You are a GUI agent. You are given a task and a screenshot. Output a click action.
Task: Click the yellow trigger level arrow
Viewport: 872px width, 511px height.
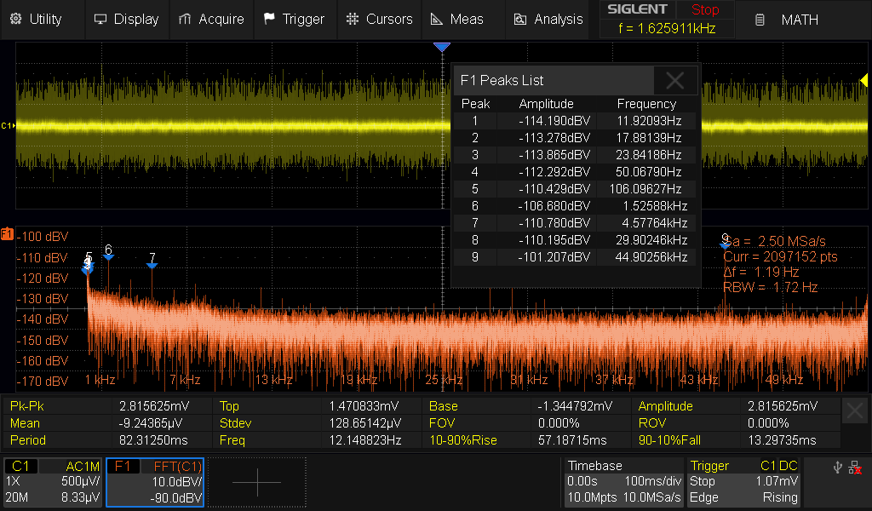[863, 80]
